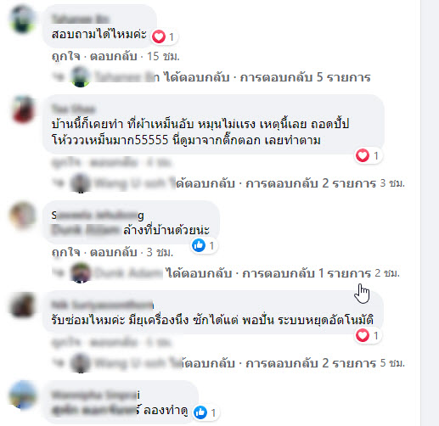
Task: Click heart reaction on รับซ่อมไหมค่ะ comment
Action: (363, 335)
